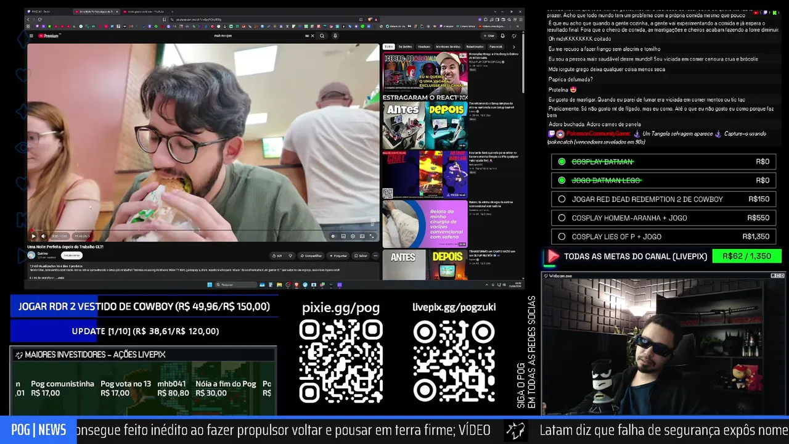Click the Compartilhar share button
Image resolution: width=789 pixels, height=444 pixels.
point(311,255)
